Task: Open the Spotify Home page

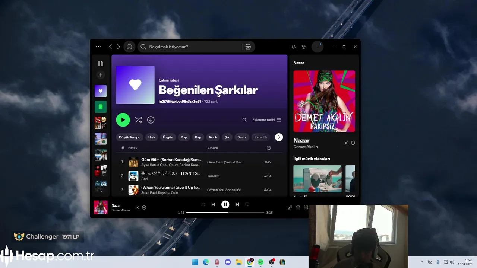Action: coord(129,47)
